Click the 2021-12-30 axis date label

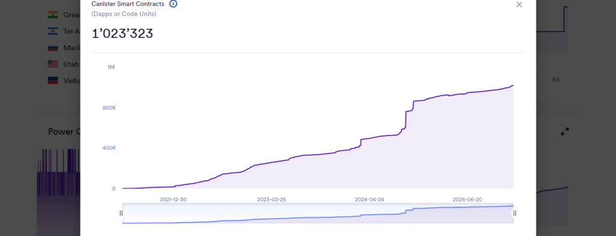pyautogui.click(x=173, y=199)
